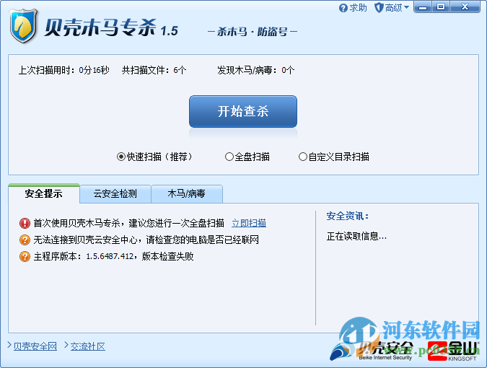The height and width of the screenshot is (368, 487).
Task: Click the 正在读取信息... text
Action: point(356,237)
